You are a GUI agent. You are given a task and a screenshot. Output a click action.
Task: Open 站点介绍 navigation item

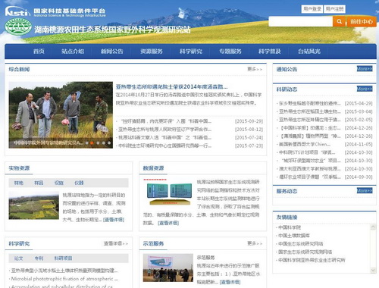(x=73, y=52)
